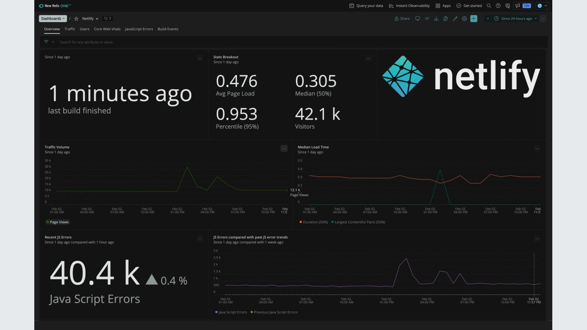
Task: Open Instant Observability
Action: (x=409, y=6)
